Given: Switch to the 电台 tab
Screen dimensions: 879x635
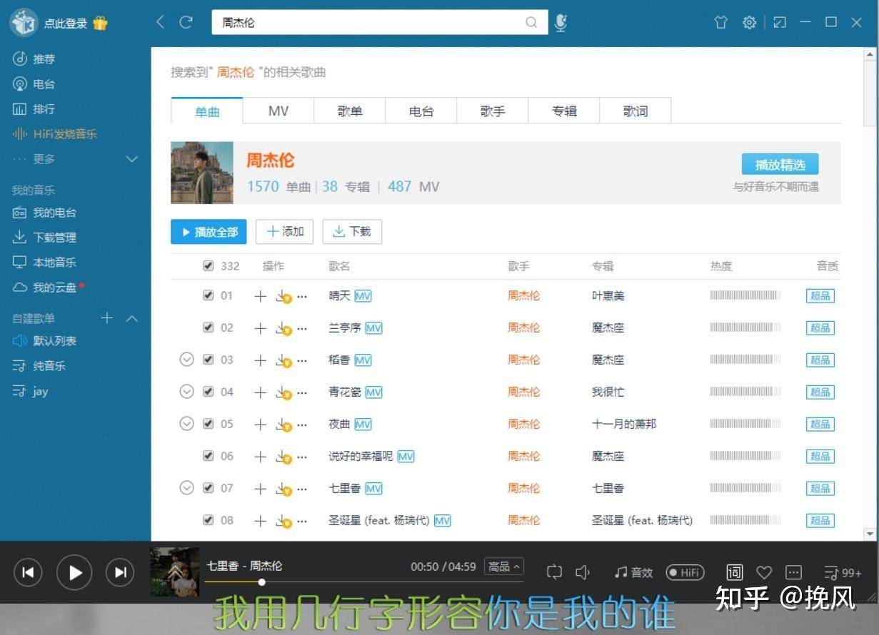Looking at the screenshot, I should pos(421,111).
